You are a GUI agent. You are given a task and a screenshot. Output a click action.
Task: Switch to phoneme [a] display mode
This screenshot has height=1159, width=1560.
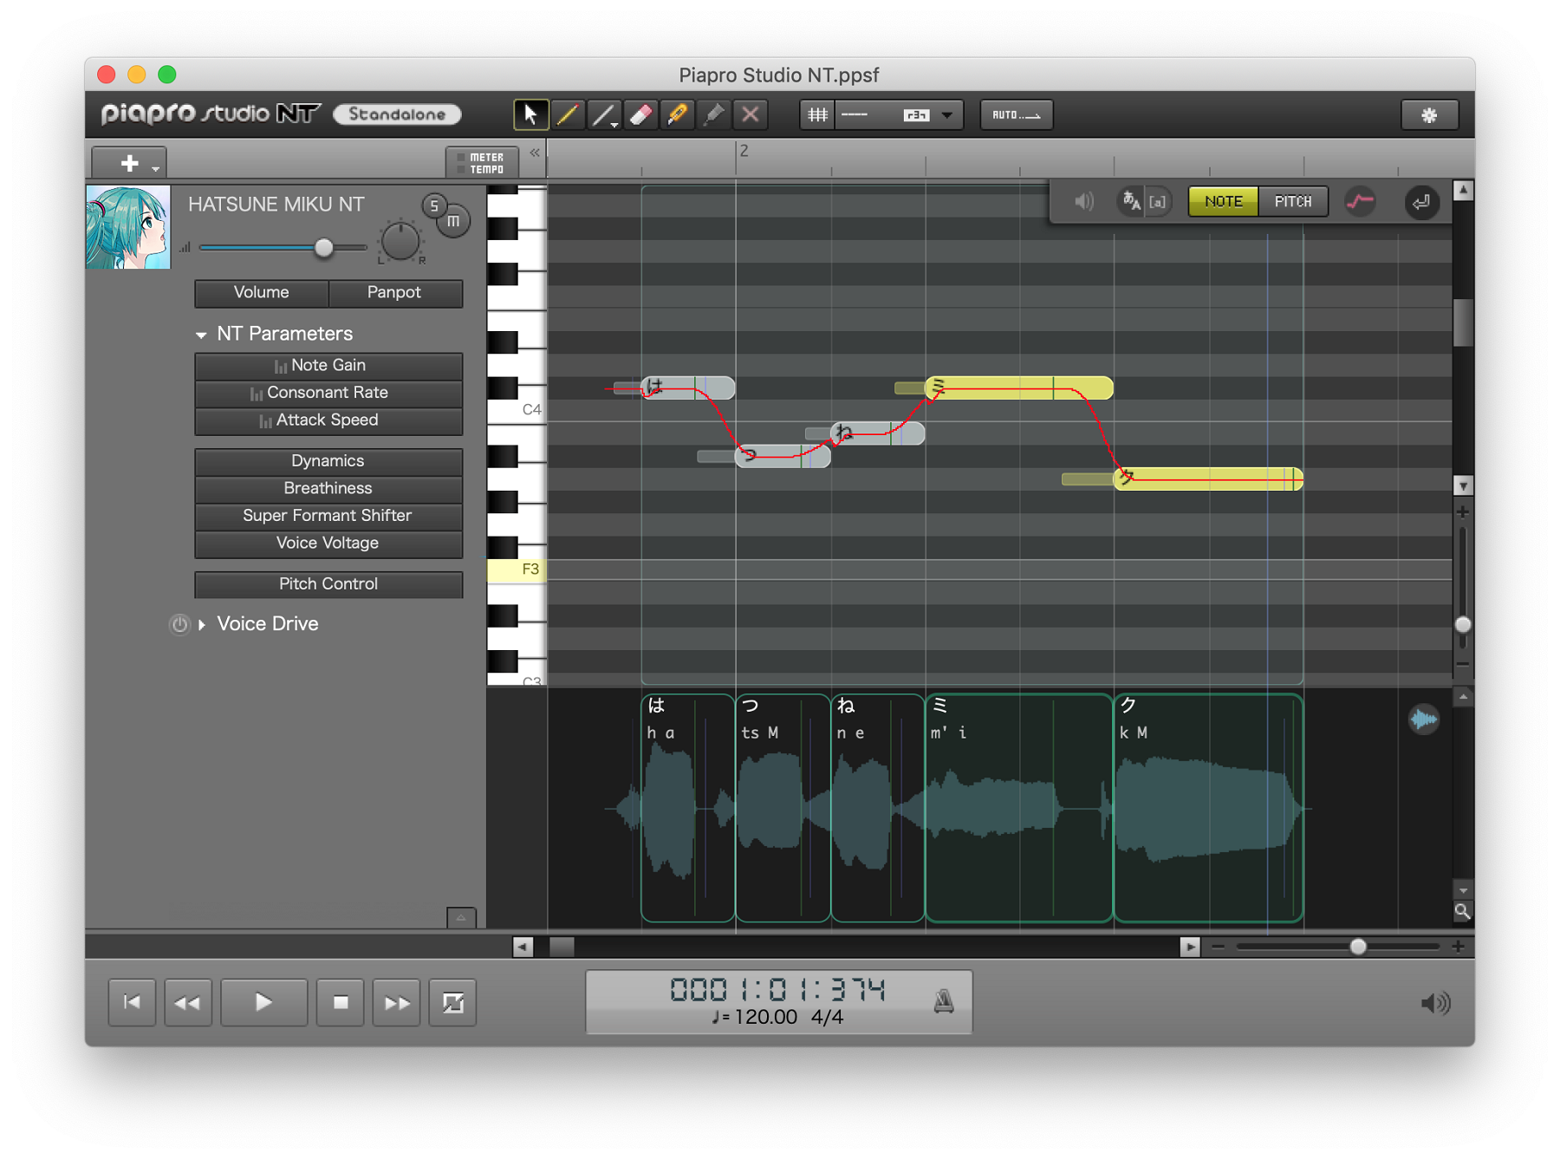tap(1158, 202)
